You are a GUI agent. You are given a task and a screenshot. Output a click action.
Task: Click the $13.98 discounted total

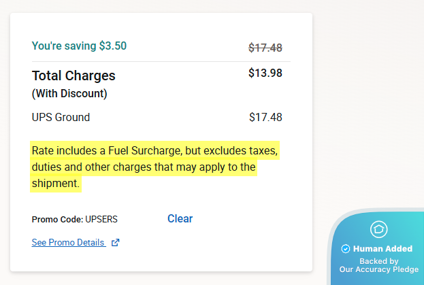tap(265, 73)
